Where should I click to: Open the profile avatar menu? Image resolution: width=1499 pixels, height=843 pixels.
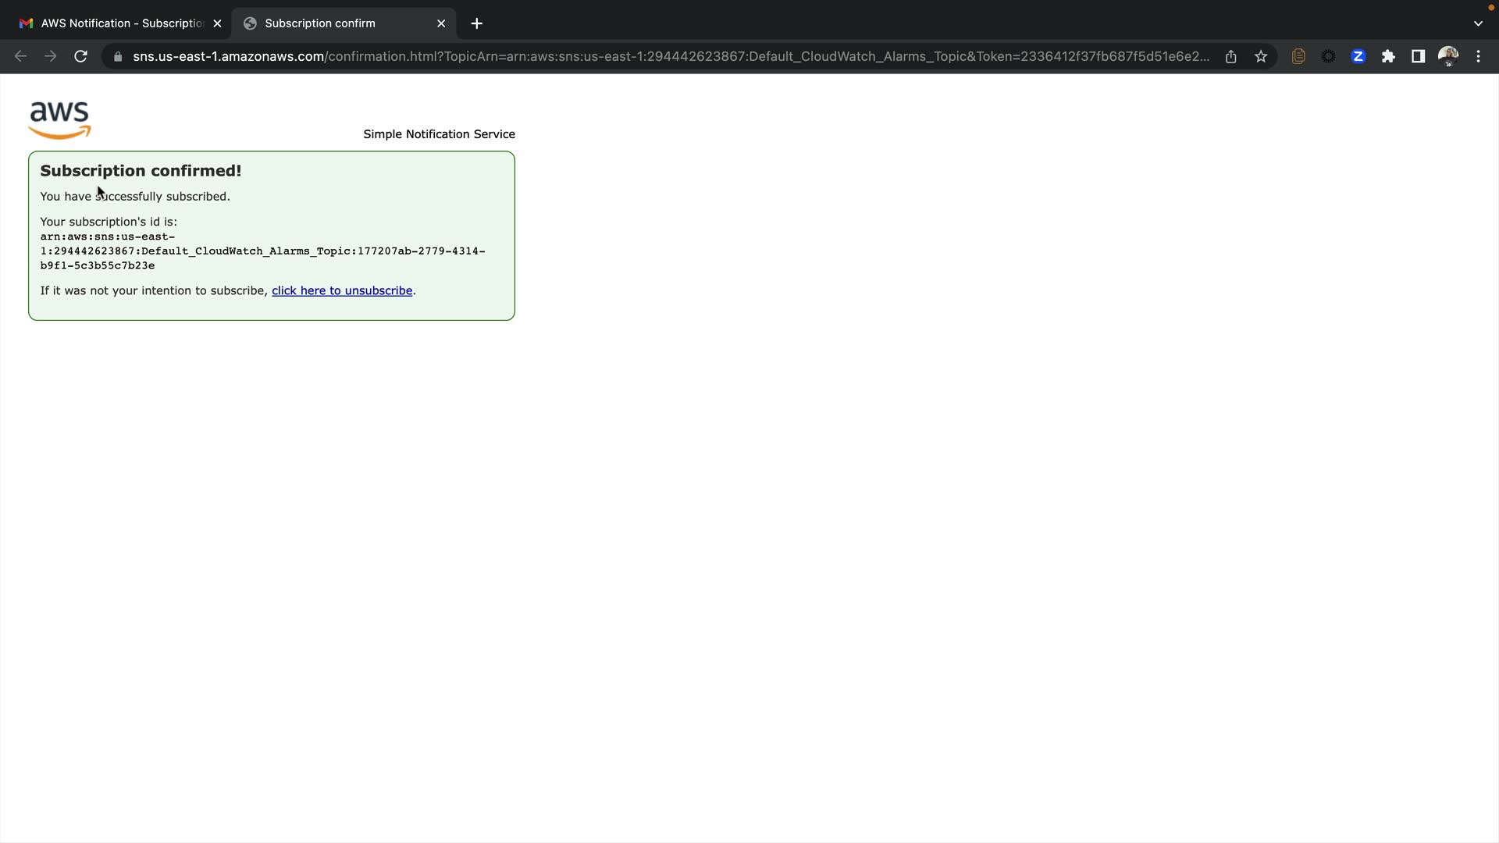point(1448,56)
